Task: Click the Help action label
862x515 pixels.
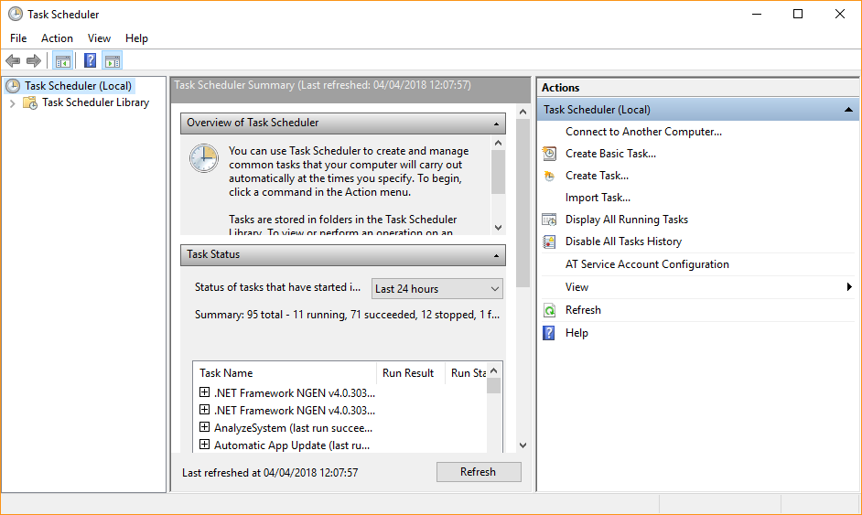Action: [x=576, y=333]
